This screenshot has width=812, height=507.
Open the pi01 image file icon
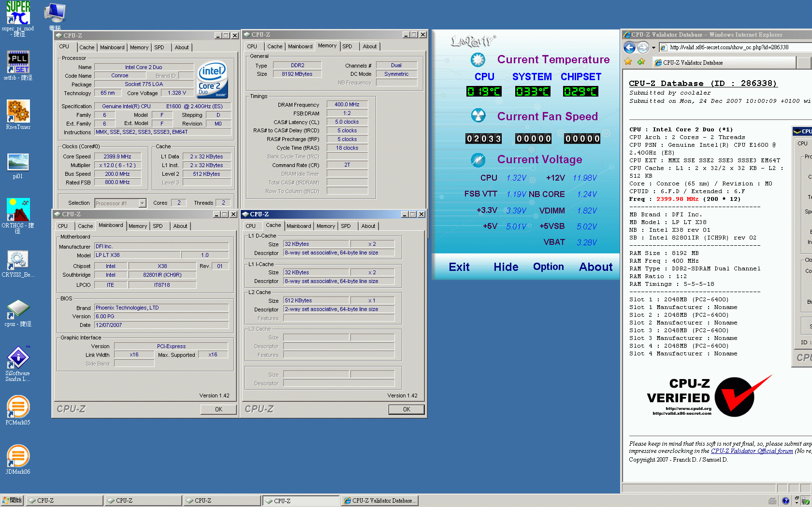coord(18,166)
